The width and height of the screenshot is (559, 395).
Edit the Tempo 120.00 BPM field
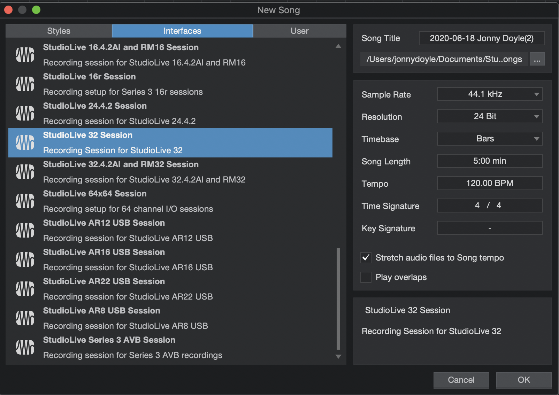click(x=490, y=183)
